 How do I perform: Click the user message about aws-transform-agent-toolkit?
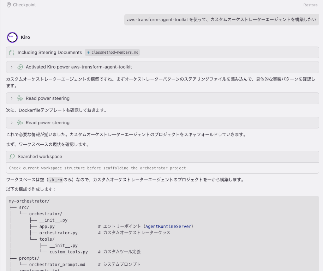pos(221,19)
